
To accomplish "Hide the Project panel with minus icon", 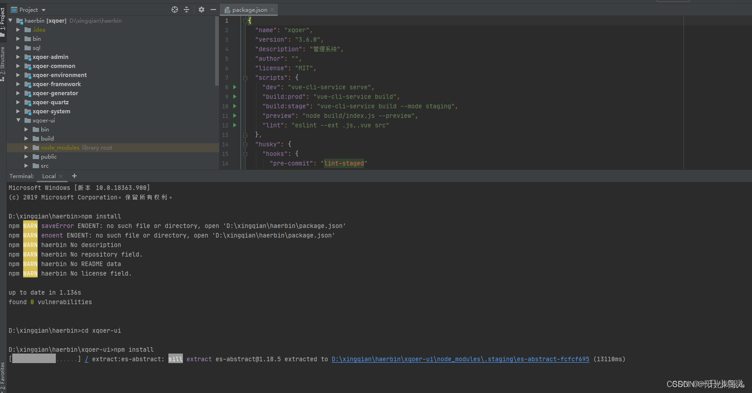I will (213, 10).
